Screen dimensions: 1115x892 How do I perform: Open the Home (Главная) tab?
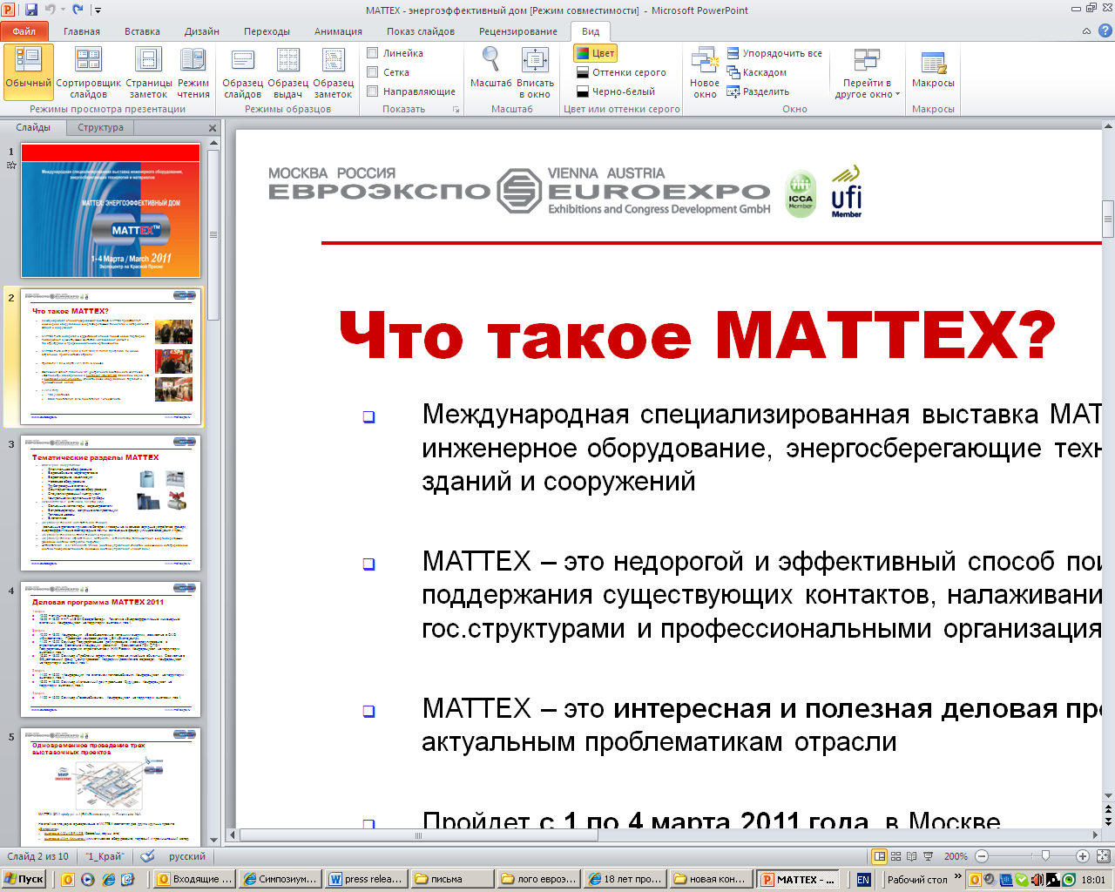[82, 31]
